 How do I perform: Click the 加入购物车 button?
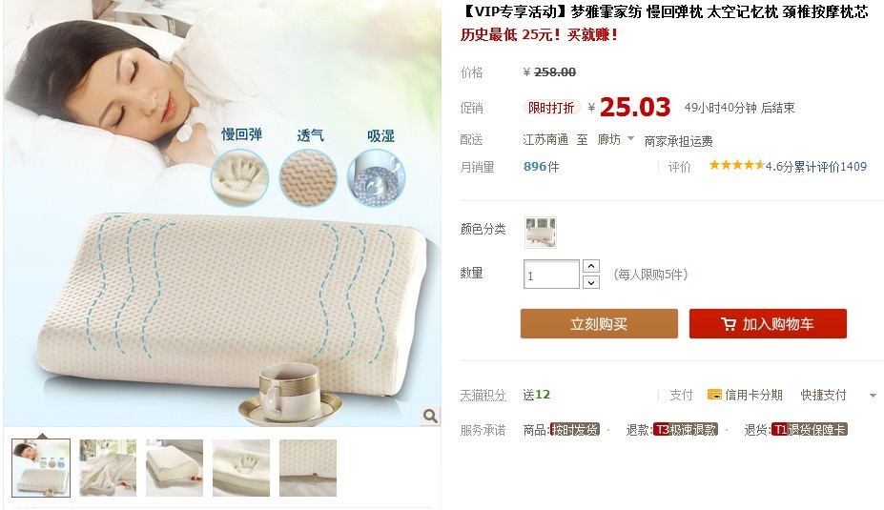(x=768, y=323)
